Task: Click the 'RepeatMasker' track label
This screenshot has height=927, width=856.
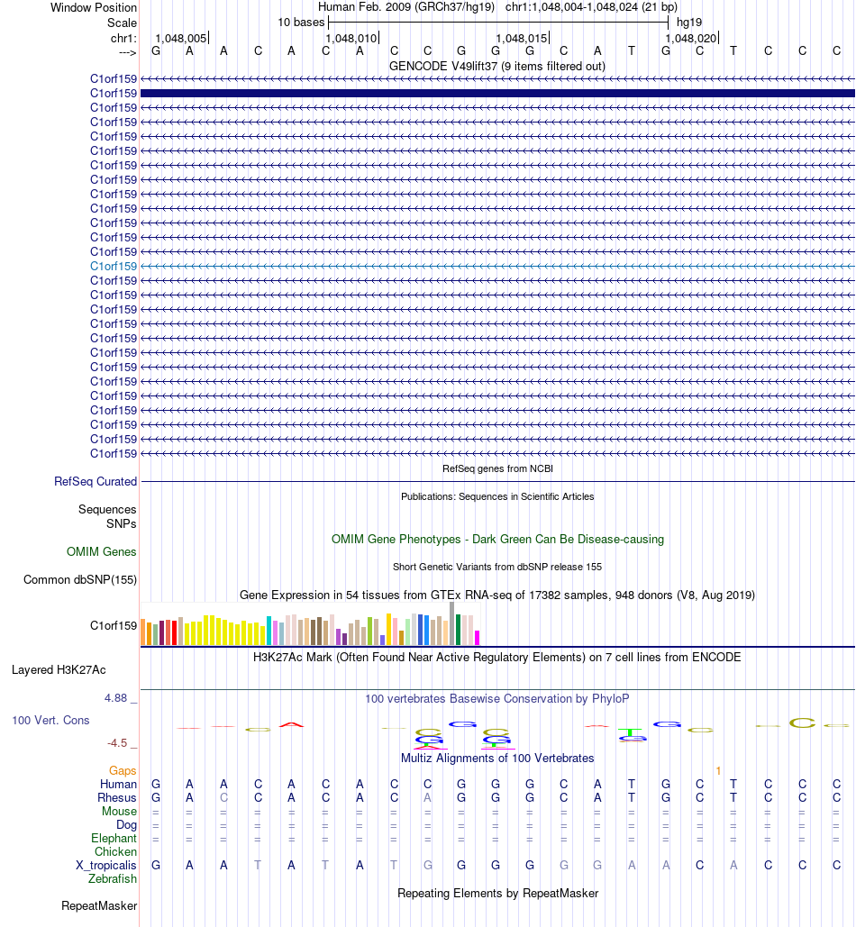Action: coord(99,906)
